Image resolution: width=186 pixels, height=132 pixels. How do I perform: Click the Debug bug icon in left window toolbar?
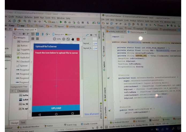point(65,22)
